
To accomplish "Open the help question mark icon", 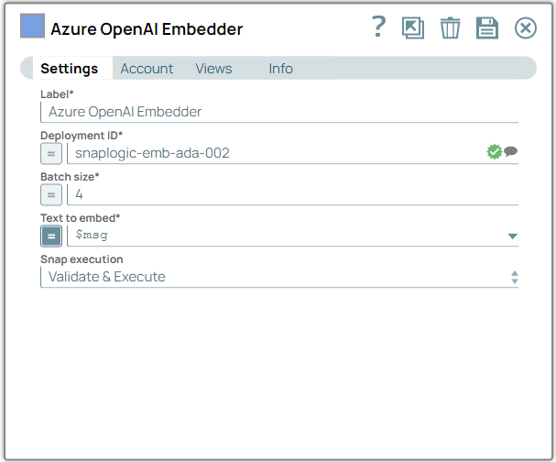I will pyautogui.click(x=378, y=27).
